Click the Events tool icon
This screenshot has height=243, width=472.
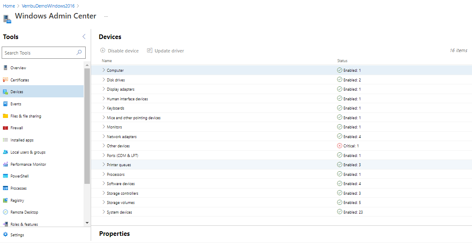click(5, 104)
